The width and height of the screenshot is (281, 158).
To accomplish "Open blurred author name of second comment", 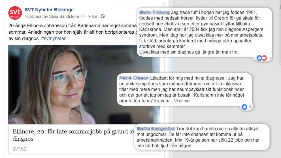I will pyautogui.click(x=134, y=78).
